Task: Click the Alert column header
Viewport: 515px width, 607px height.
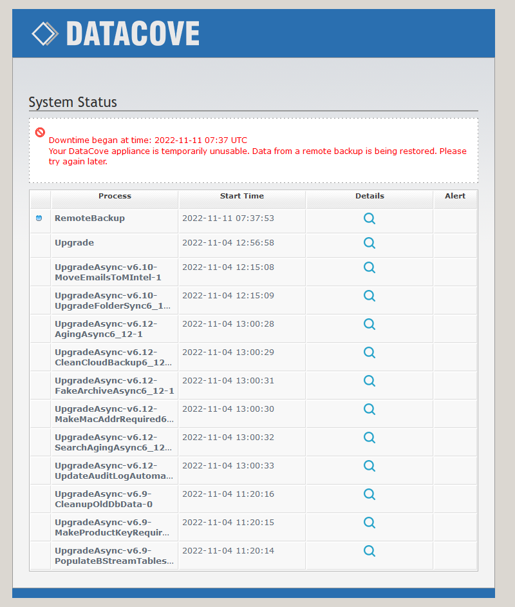Action: (454, 196)
